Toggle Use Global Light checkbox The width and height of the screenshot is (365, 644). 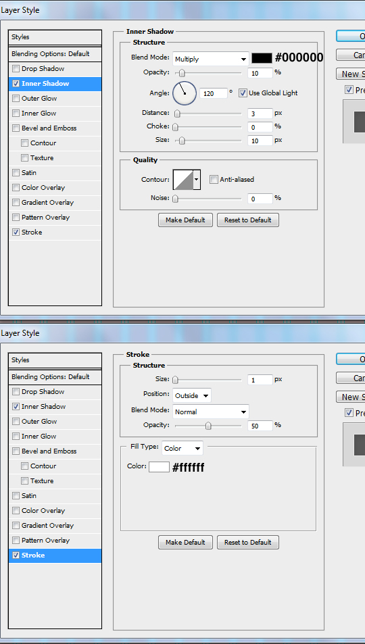[x=243, y=93]
